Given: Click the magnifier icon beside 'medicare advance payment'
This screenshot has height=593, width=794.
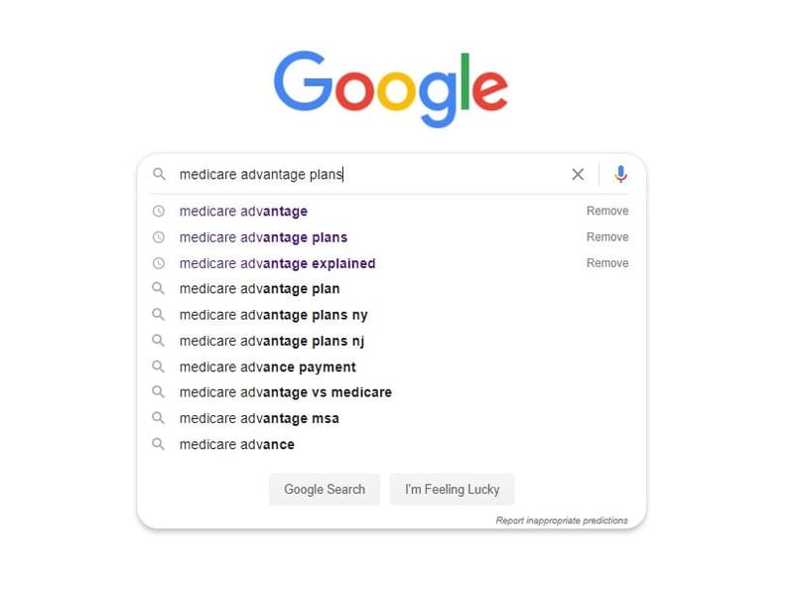Looking at the screenshot, I should pos(159,367).
